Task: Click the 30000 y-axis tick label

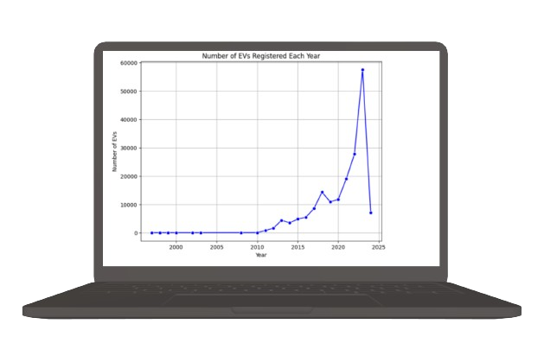Action: coord(128,148)
